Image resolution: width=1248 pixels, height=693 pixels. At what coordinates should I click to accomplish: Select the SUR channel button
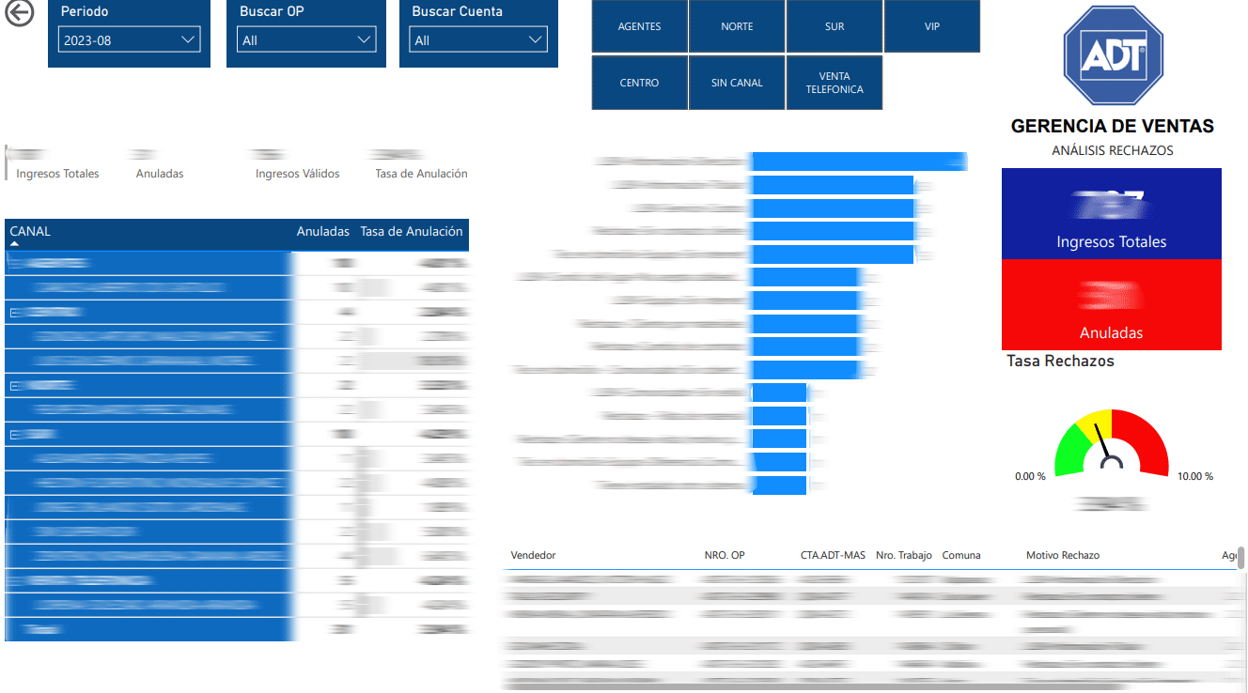pos(835,26)
